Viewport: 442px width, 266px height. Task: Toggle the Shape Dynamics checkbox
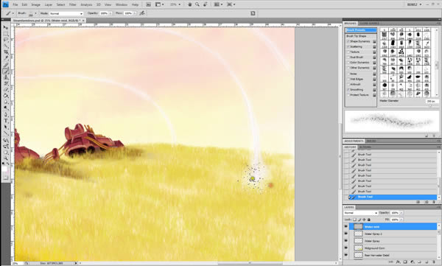348,41
